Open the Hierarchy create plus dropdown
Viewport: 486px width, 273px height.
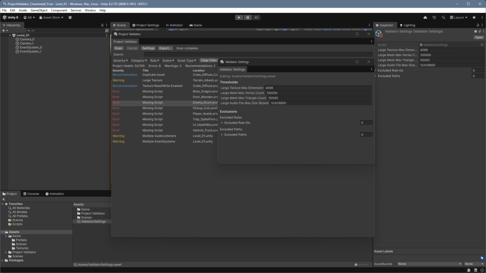5,30
